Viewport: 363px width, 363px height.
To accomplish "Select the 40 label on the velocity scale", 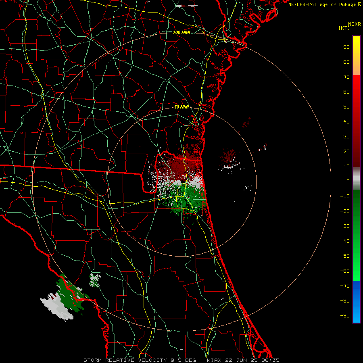I will point(346,121).
